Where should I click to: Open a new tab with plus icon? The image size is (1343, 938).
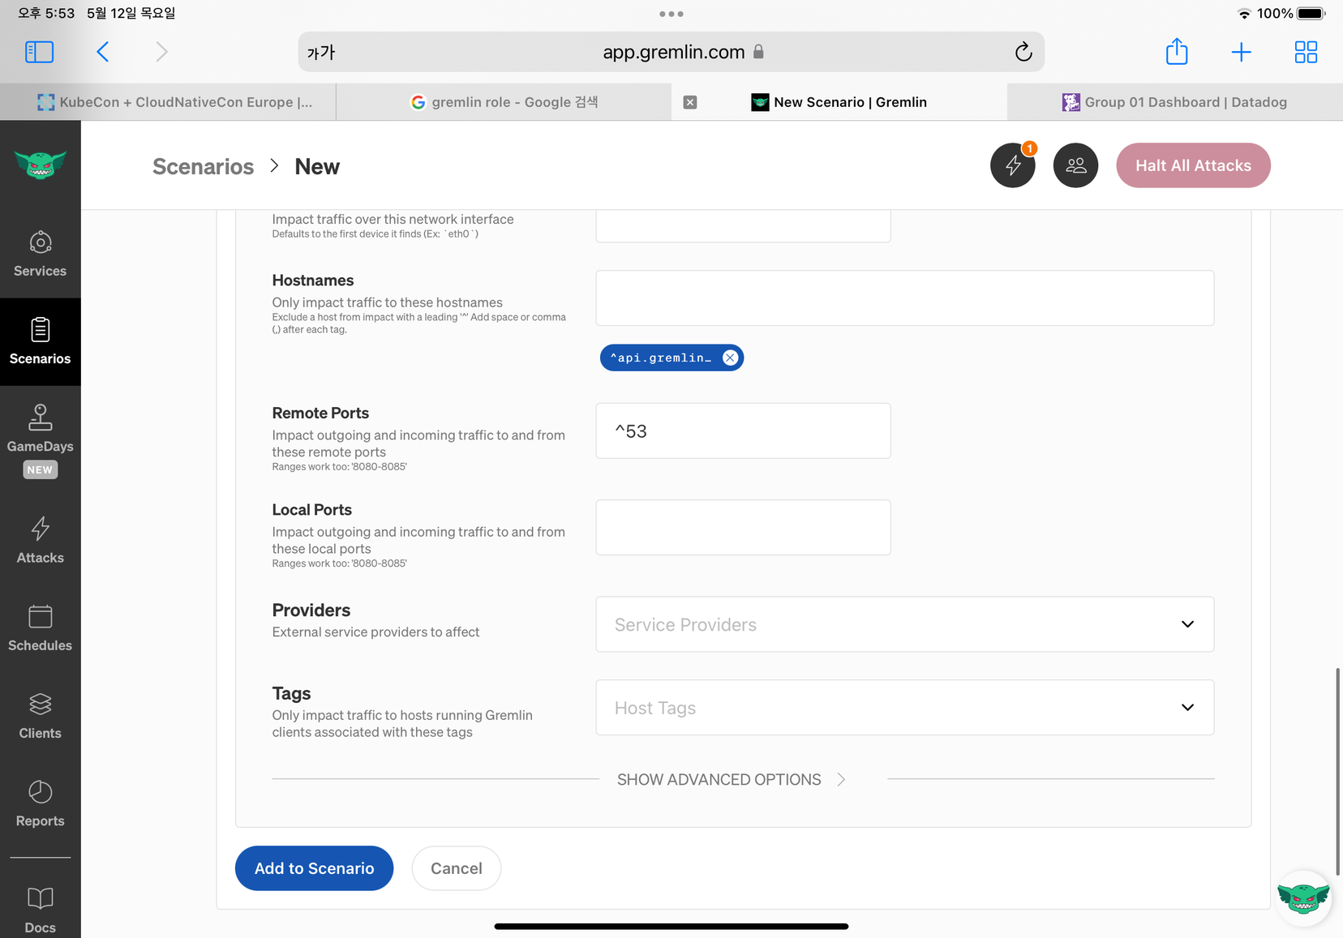pyautogui.click(x=1241, y=52)
